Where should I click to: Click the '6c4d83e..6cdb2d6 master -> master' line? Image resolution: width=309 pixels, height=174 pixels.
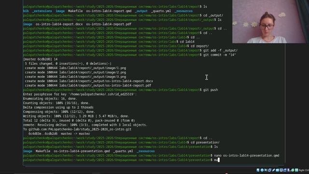[x=59, y=133]
